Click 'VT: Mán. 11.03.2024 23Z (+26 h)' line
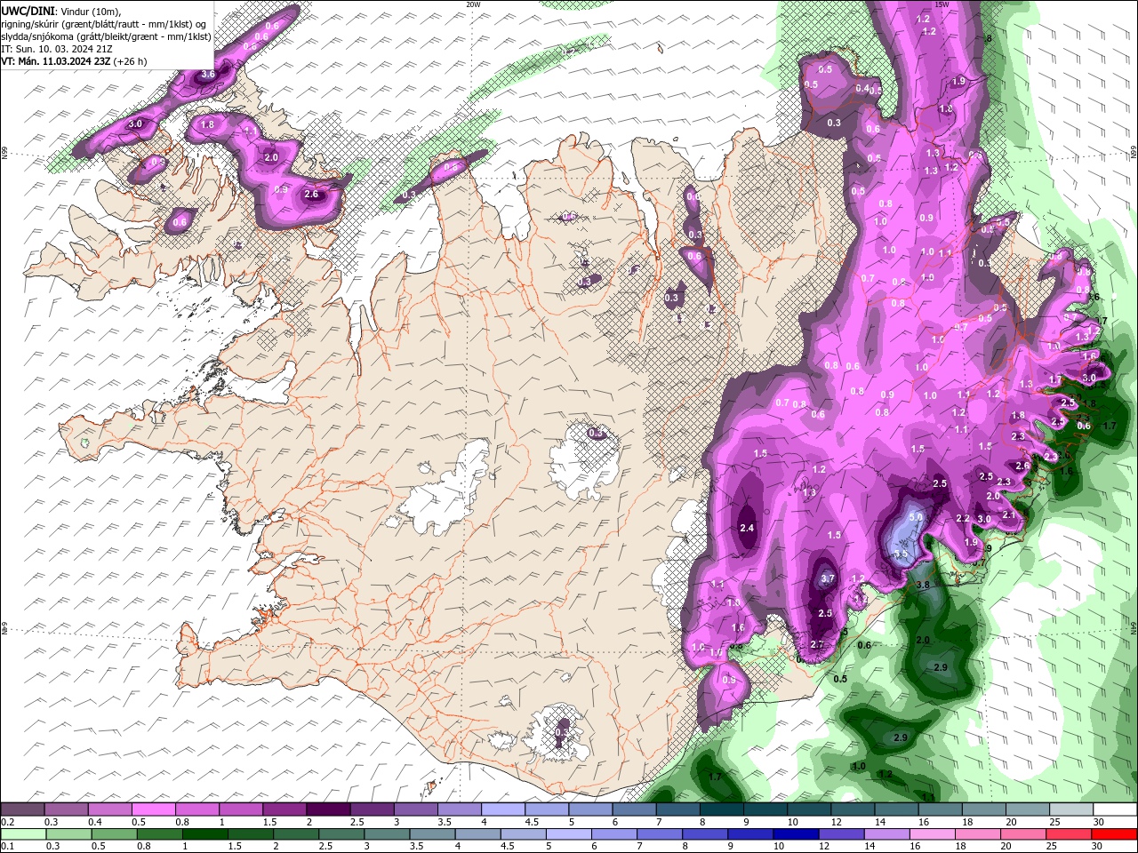1138x853 pixels. point(74,61)
